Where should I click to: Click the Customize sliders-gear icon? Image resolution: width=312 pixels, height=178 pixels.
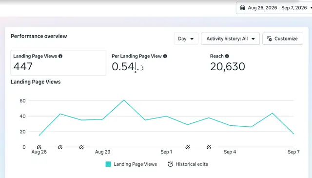[270, 39]
